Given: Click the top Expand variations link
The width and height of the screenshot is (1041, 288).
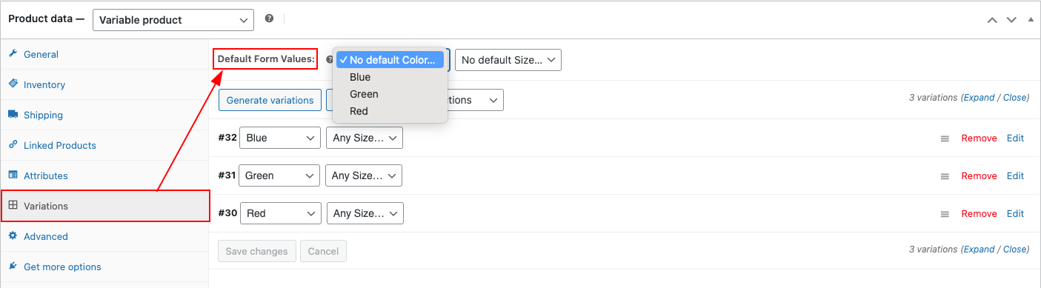Looking at the screenshot, I should coord(979,98).
